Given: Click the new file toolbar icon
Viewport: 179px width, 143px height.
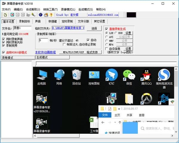Looking at the screenshot, I should click(x=5, y=15).
